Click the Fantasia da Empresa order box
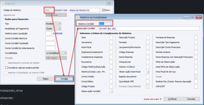 tap(196, 37)
